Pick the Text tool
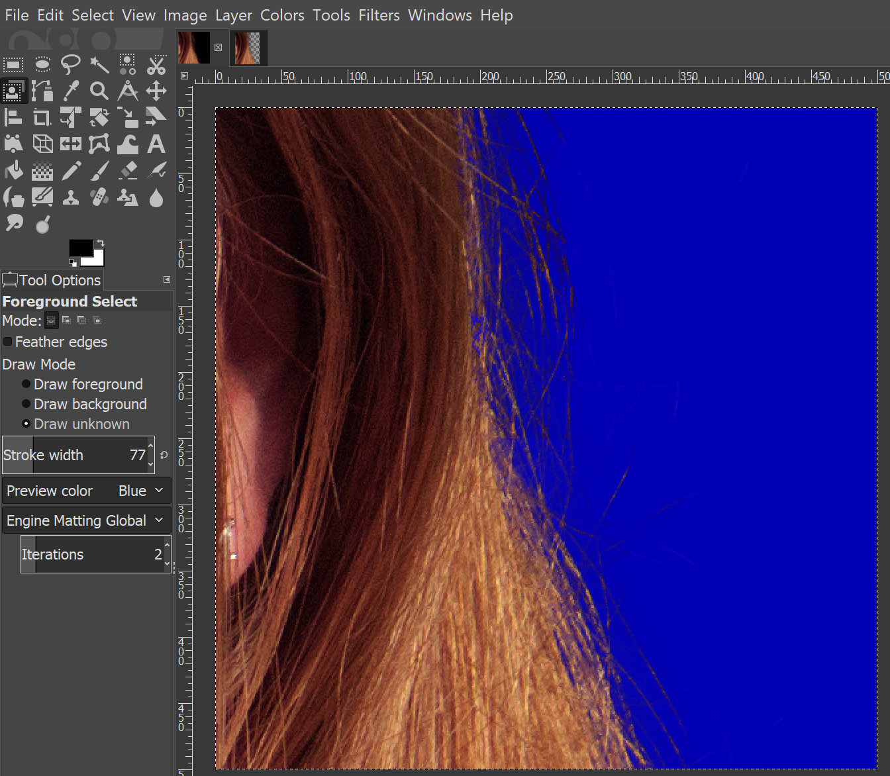This screenshot has width=890, height=776. [156, 144]
